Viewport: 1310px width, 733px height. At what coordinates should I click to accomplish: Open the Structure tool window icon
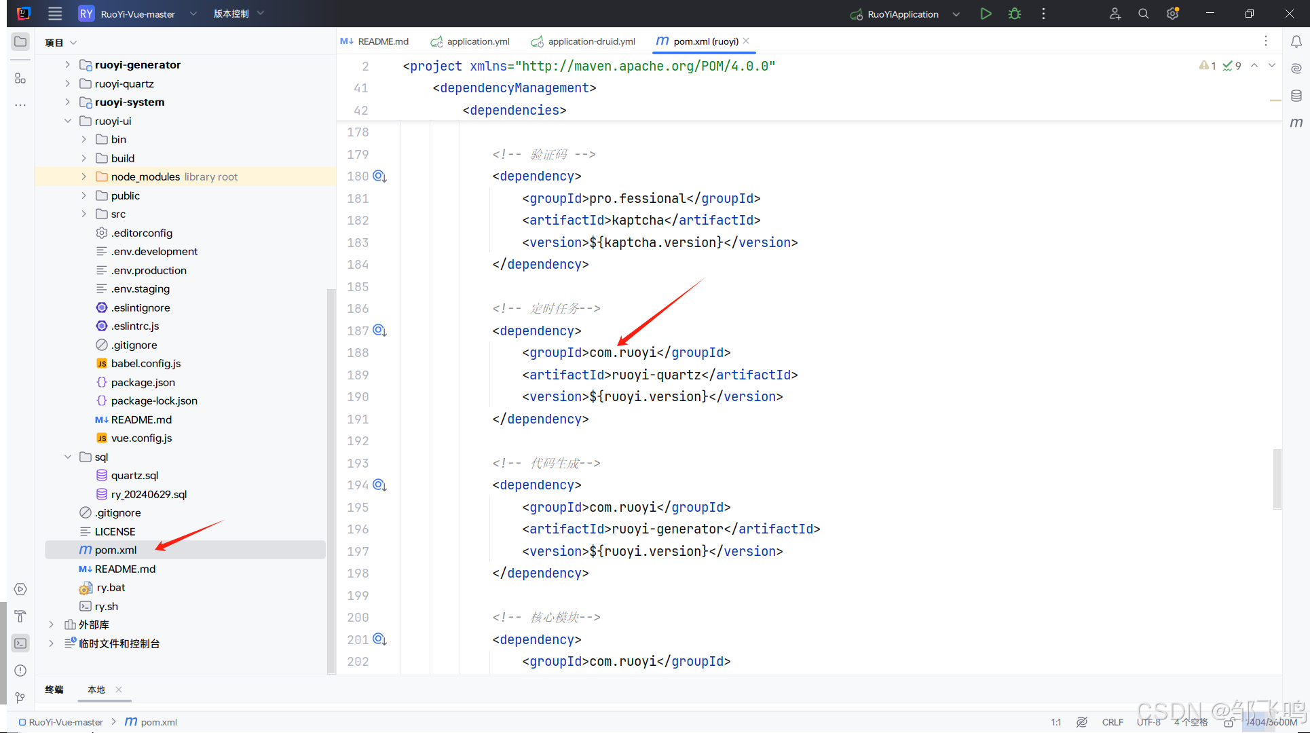[x=20, y=78]
